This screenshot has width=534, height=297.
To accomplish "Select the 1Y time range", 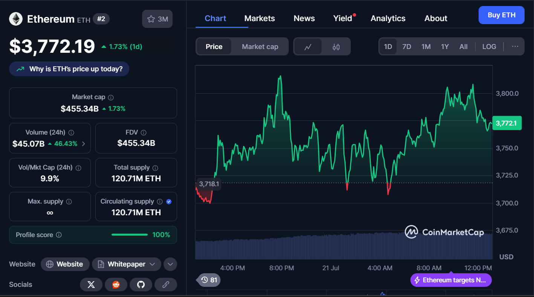I will [445, 47].
